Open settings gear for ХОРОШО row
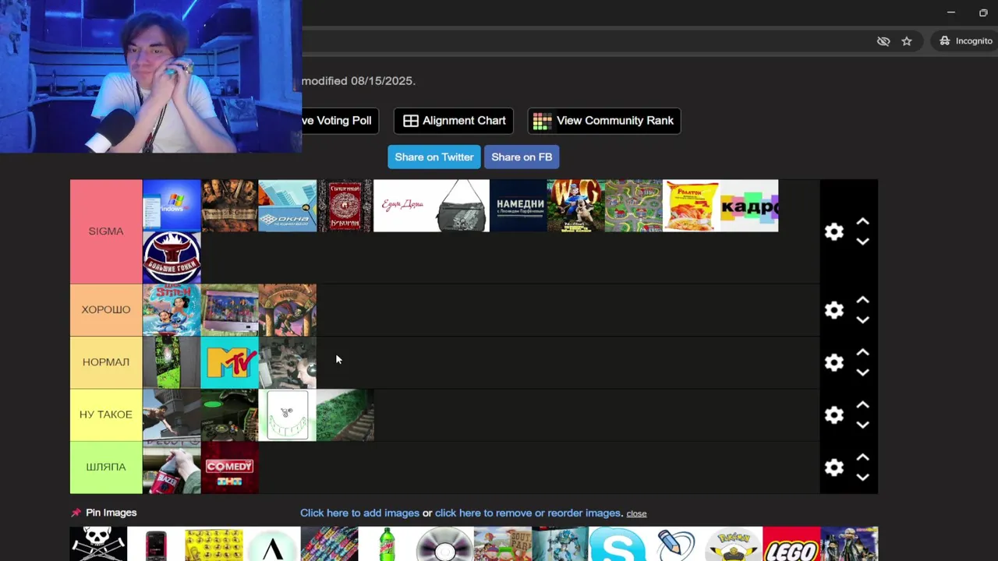This screenshot has width=998, height=561. point(834,310)
